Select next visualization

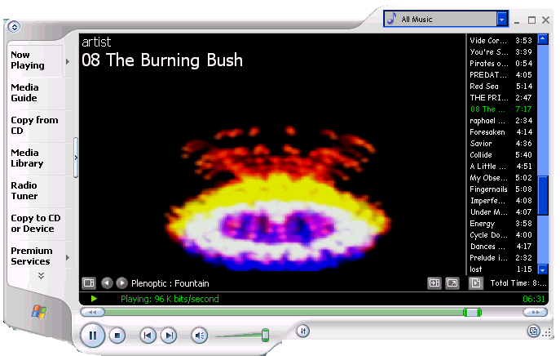(121, 283)
